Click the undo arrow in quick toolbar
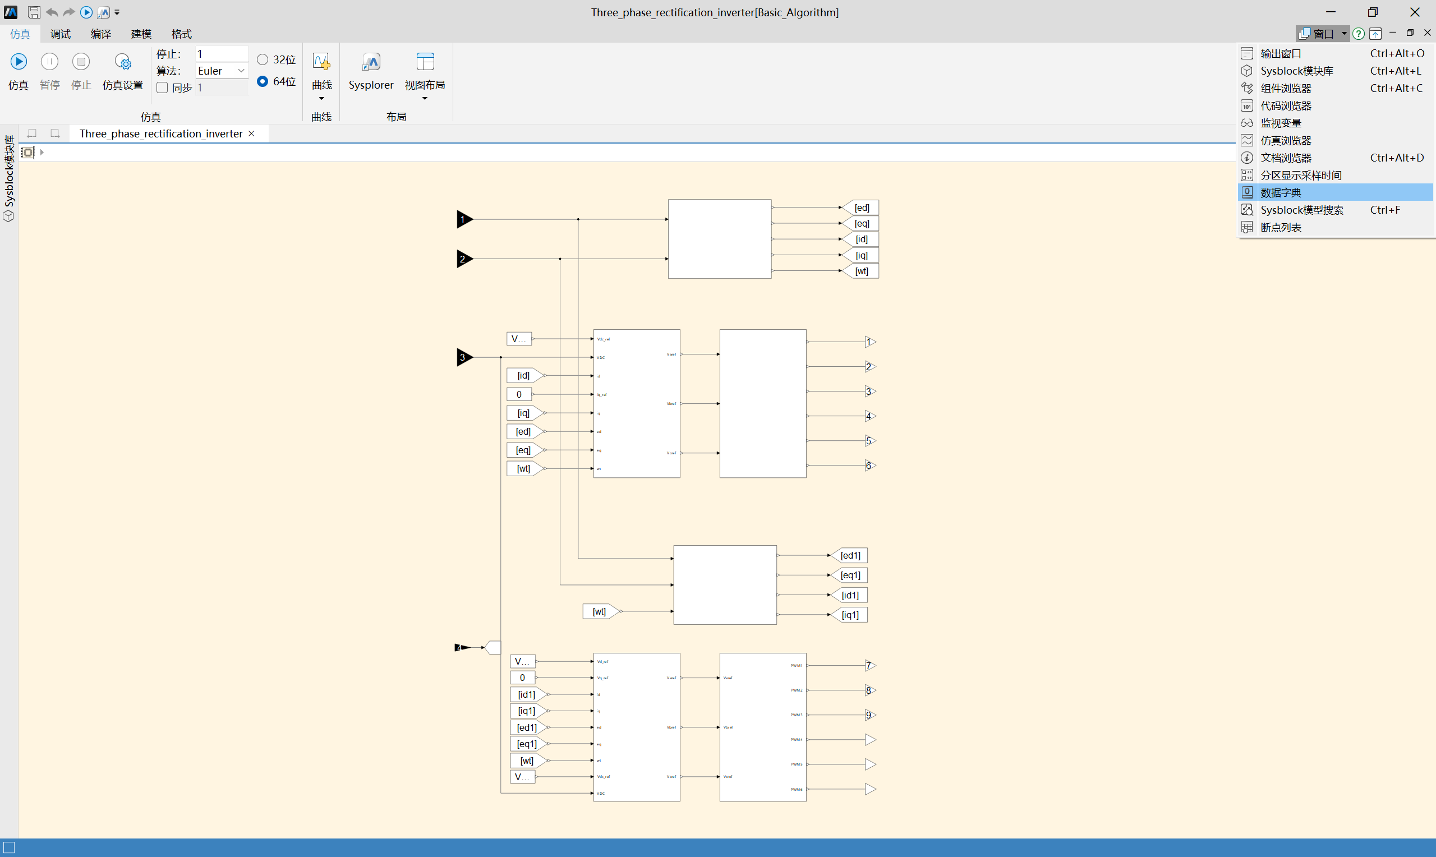Image resolution: width=1436 pixels, height=857 pixels. pos(52,12)
